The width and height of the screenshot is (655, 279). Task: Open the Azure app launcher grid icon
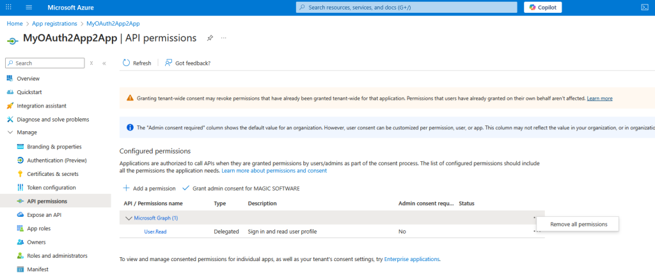coord(8,7)
